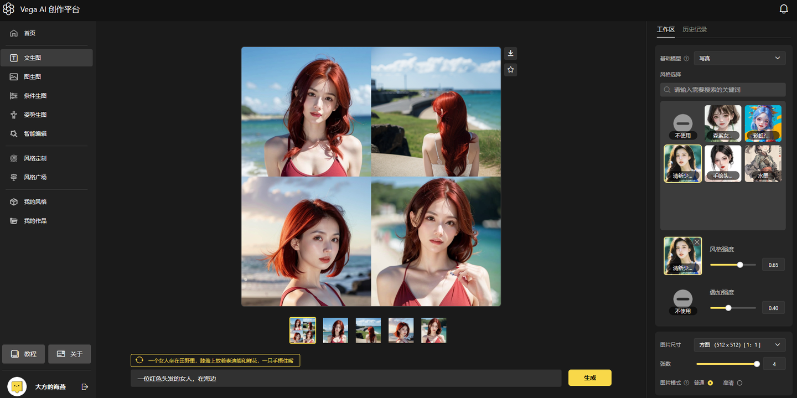Click help icon beside 图片模式
The width and height of the screenshot is (797, 398).
[686, 383]
